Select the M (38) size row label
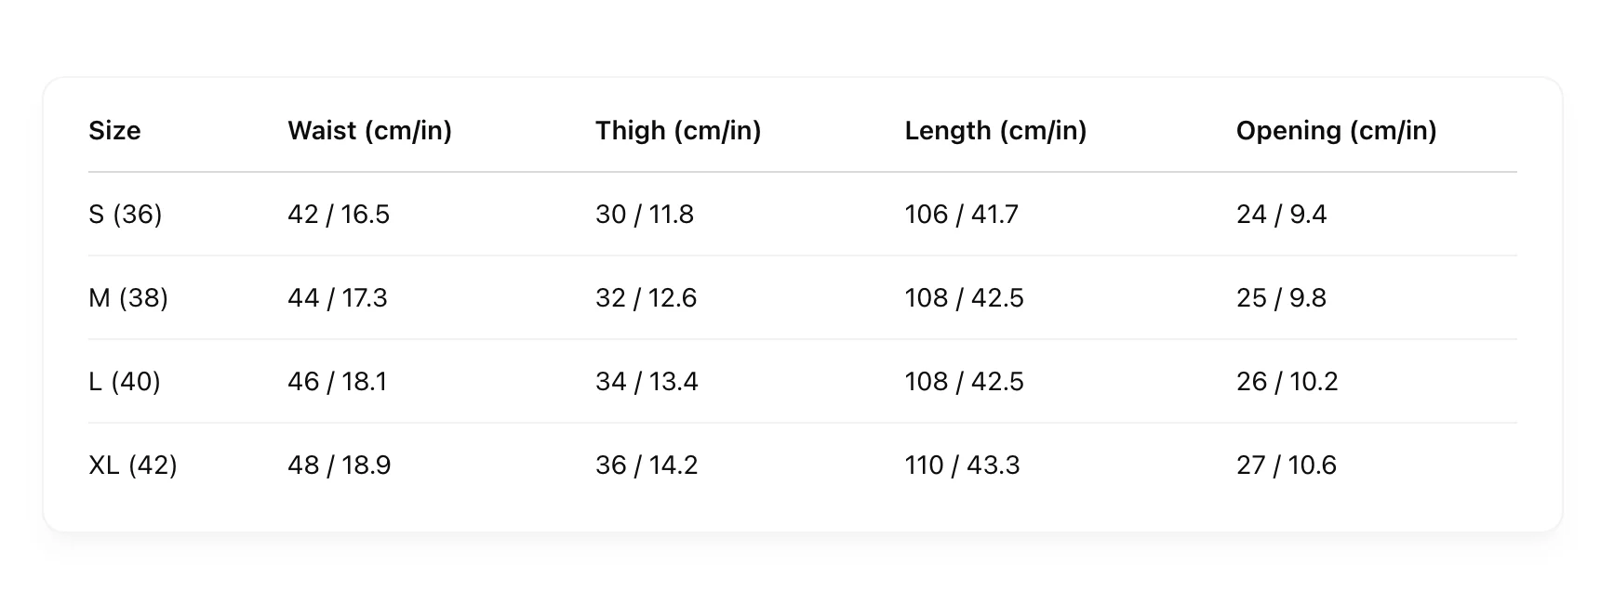This screenshot has width=1614, height=590. (x=128, y=298)
